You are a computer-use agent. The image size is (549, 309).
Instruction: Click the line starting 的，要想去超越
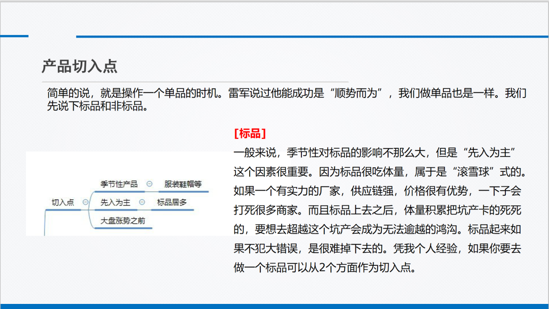[377, 229]
